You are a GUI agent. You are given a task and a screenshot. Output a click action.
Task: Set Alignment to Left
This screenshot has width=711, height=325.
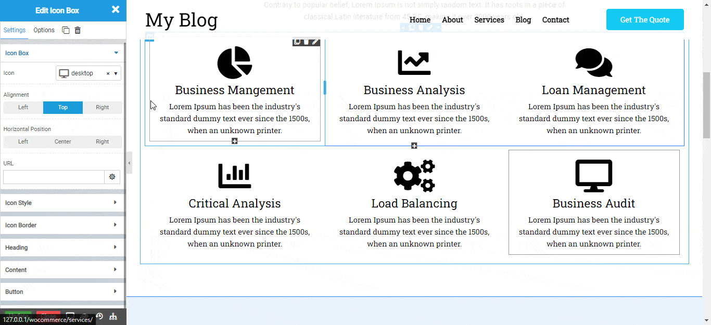coord(23,108)
